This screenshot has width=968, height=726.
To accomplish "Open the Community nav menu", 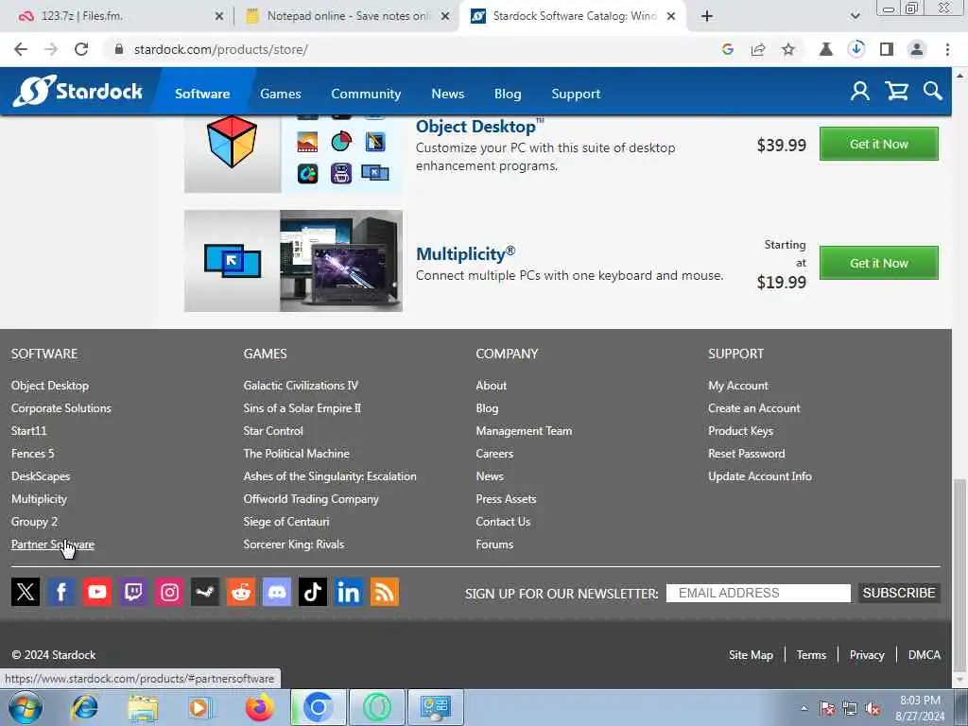I will pyautogui.click(x=366, y=94).
